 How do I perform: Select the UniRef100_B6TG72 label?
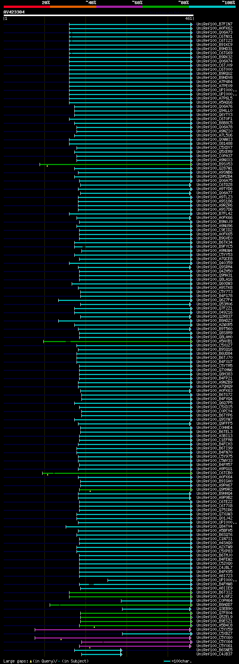click(214, 395)
